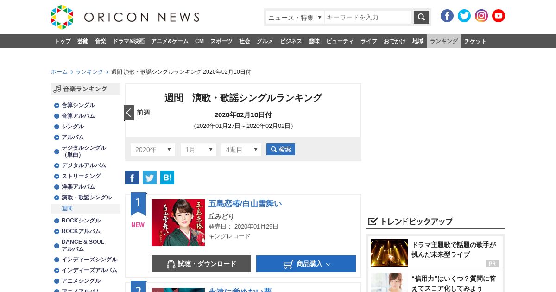
Task: Share ranking on Twitter square icon
Action: coord(150,178)
